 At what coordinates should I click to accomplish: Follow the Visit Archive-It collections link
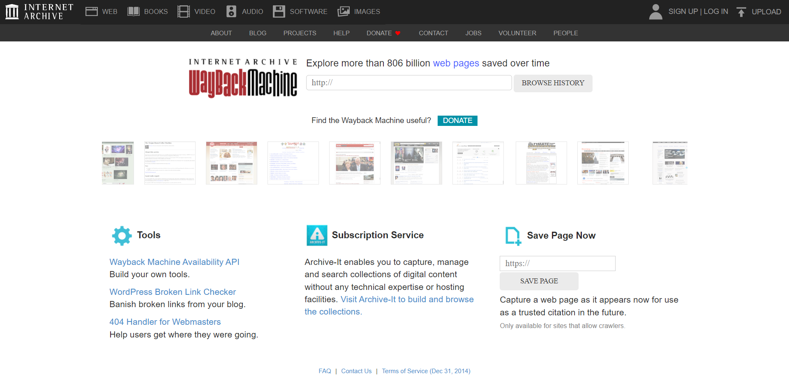(x=407, y=299)
